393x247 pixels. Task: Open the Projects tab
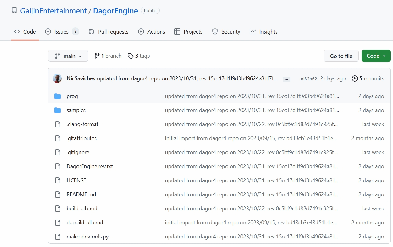tap(188, 31)
